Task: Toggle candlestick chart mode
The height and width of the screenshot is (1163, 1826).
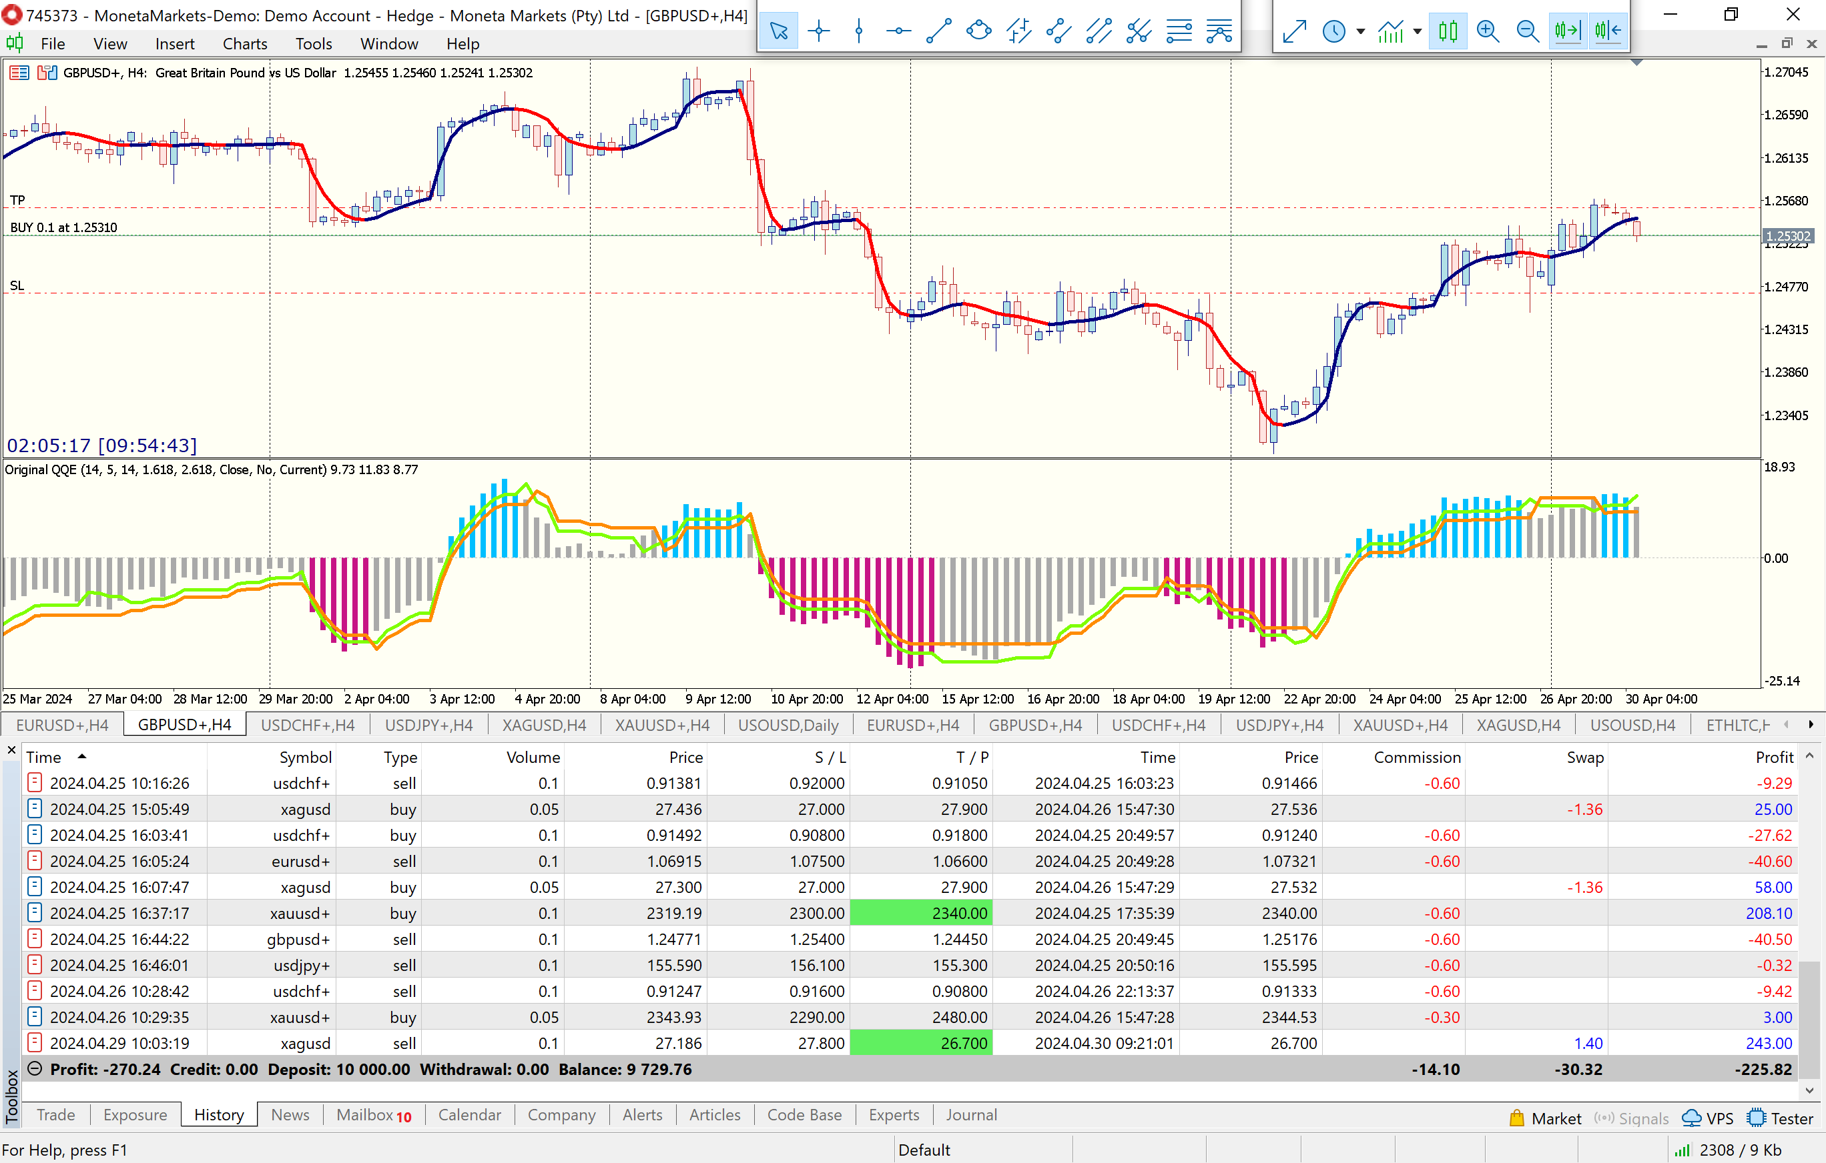Action: [x=1448, y=31]
